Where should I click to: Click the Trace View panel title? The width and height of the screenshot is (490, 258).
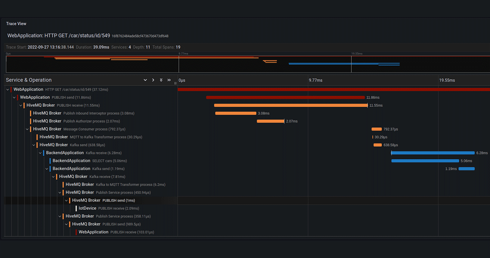click(x=16, y=24)
